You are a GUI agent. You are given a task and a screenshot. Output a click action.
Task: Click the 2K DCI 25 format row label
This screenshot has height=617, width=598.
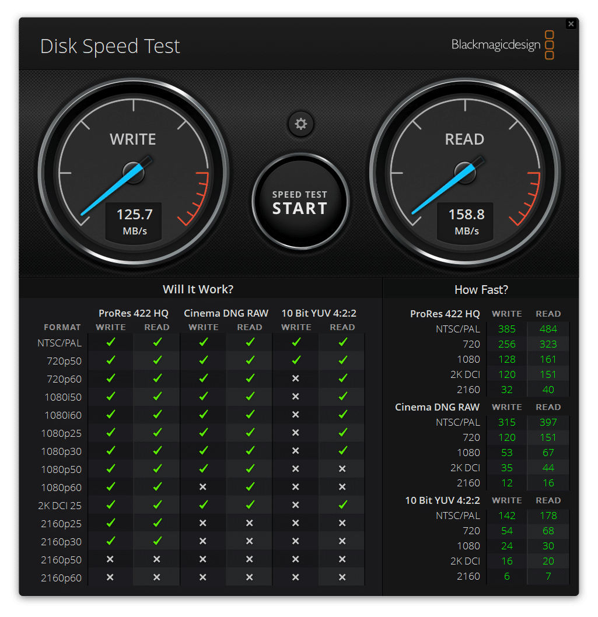(60, 506)
